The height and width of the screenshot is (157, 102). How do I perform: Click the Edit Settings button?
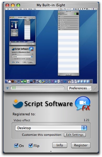[75, 135]
